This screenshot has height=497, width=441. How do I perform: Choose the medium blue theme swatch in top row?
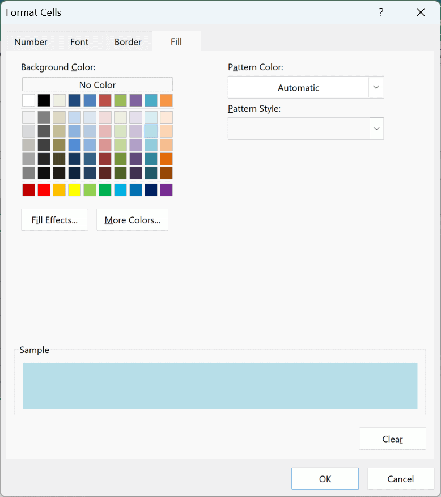(90, 100)
